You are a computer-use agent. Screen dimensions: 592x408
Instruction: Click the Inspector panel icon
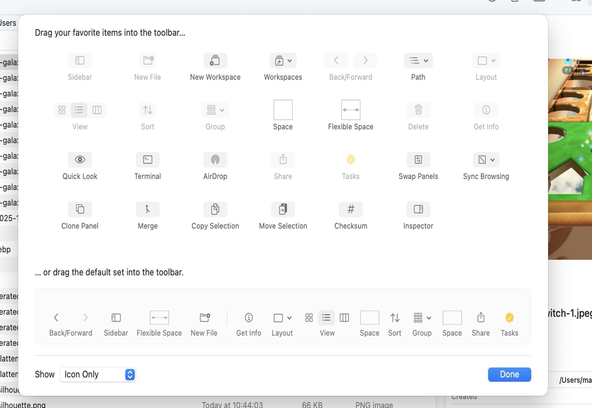(418, 209)
